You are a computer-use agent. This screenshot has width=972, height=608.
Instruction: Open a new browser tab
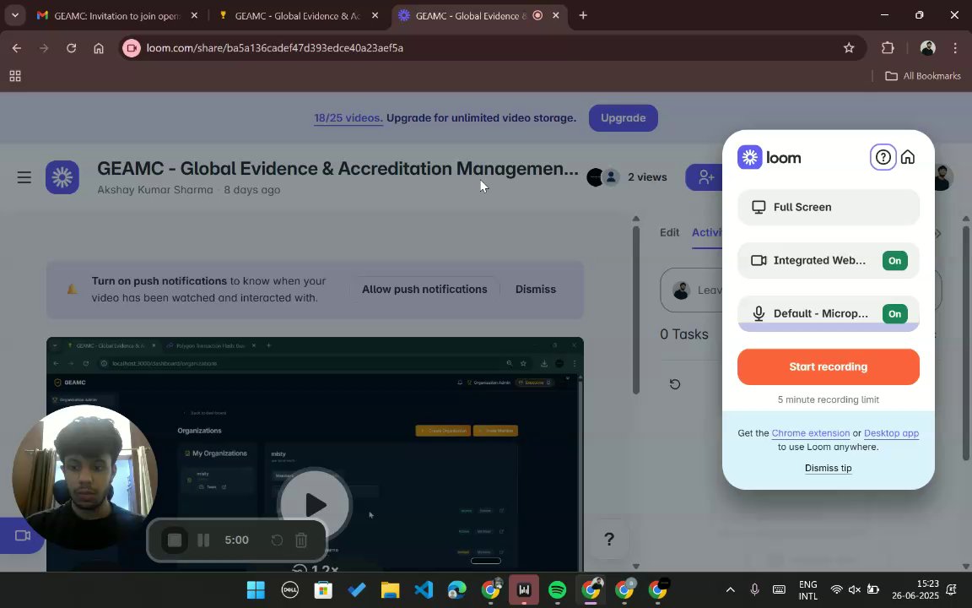(583, 15)
